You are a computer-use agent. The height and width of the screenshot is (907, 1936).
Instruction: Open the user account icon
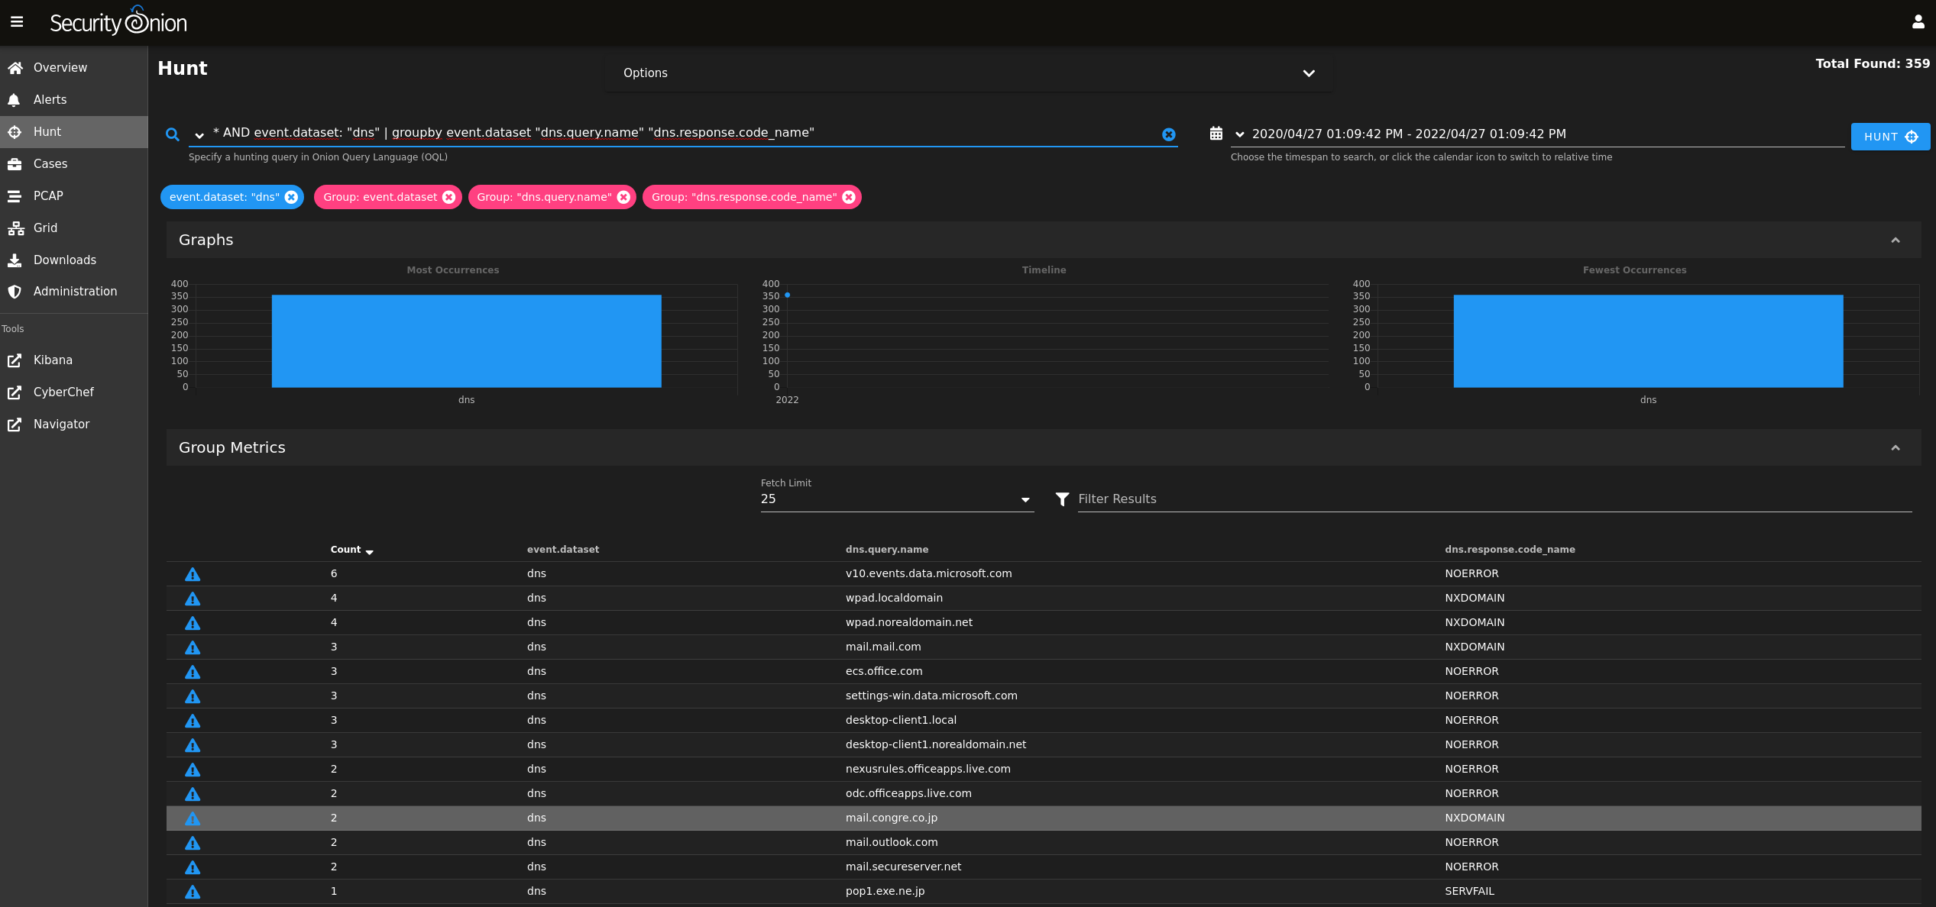(x=1918, y=22)
